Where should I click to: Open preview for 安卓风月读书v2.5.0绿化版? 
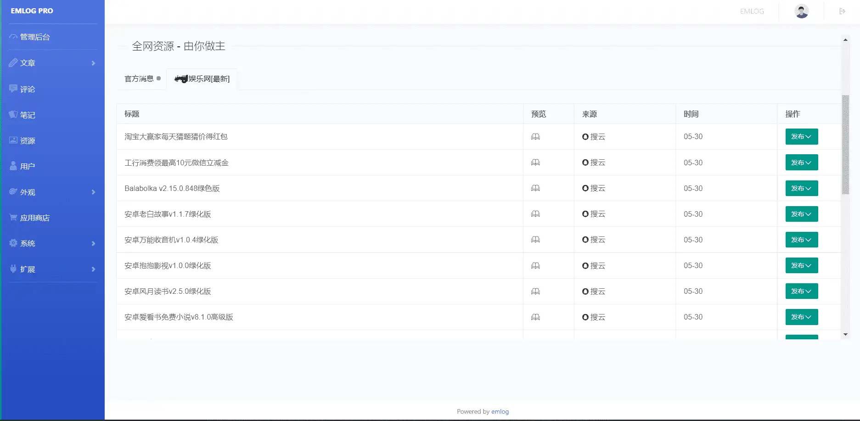pyautogui.click(x=535, y=292)
